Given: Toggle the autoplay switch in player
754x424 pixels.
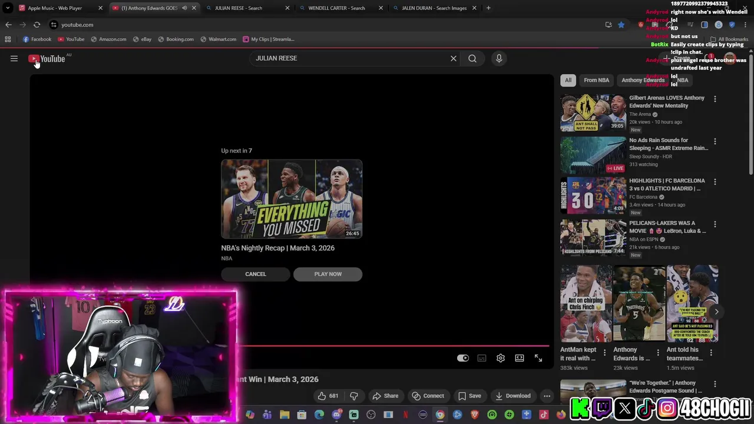Looking at the screenshot, I should (x=463, y=358).
